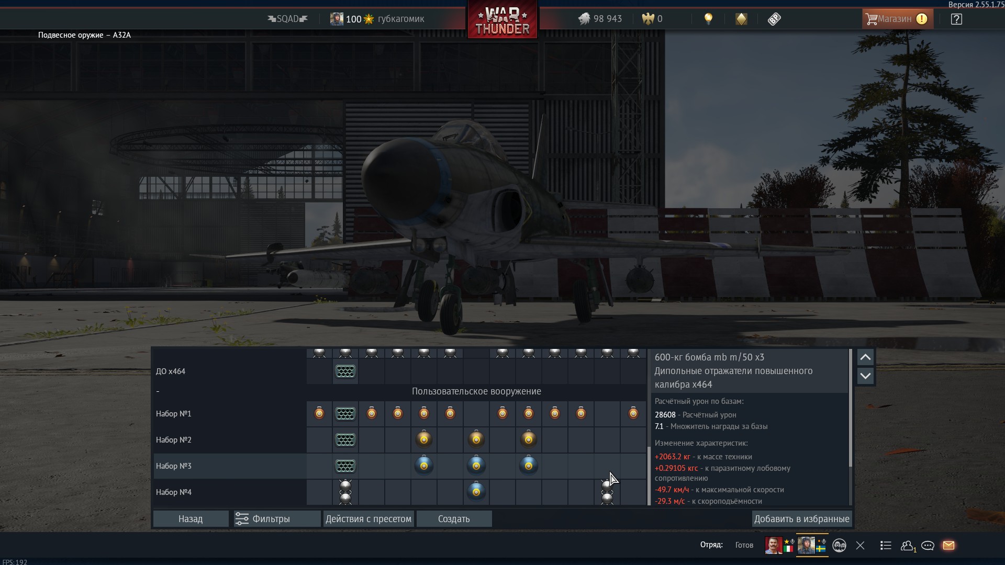1005x565 pixels.
Task: Open the Магазин shop
Action: (897, 19)
